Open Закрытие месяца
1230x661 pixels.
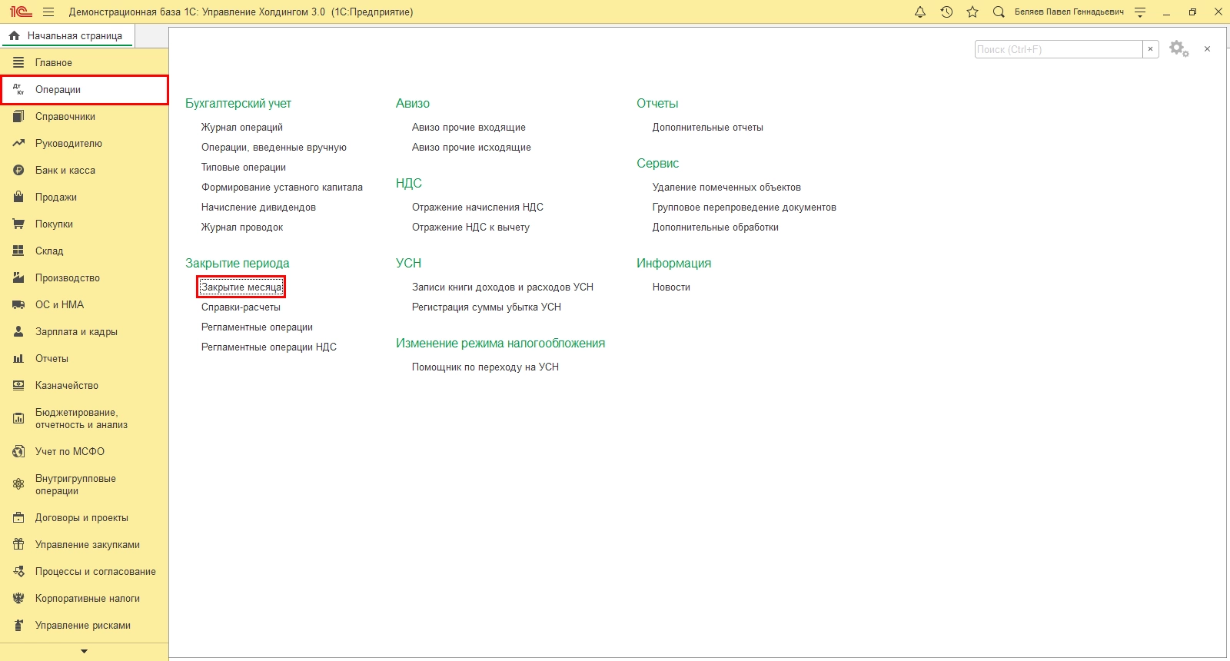241,287
